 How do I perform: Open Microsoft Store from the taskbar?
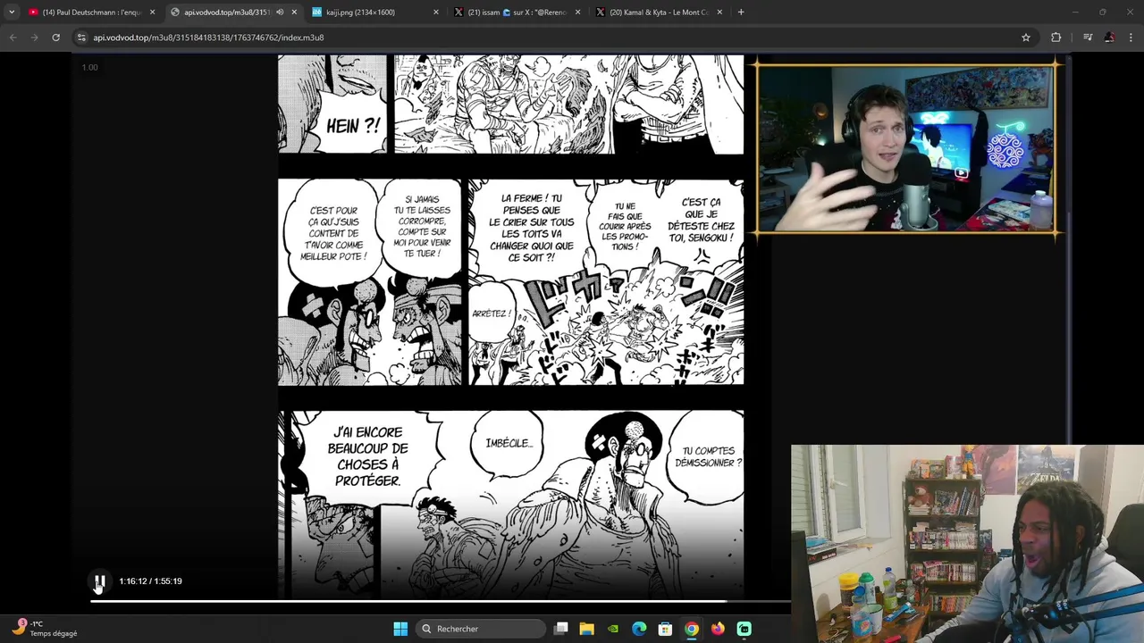click(x=665, y=629)
